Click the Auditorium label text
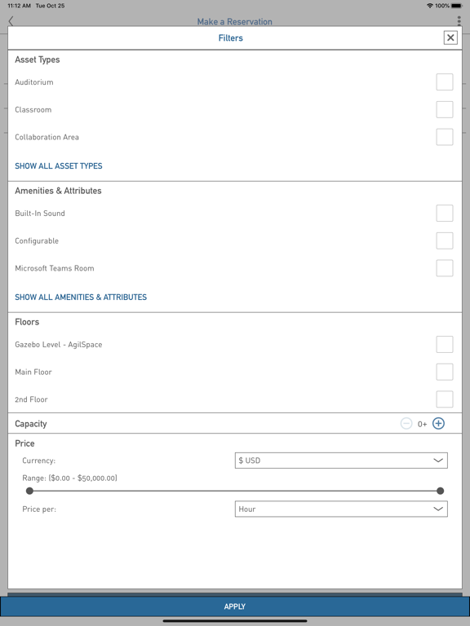Image resolution: width=470 pixels, height=626 pixels. (34, 82)
